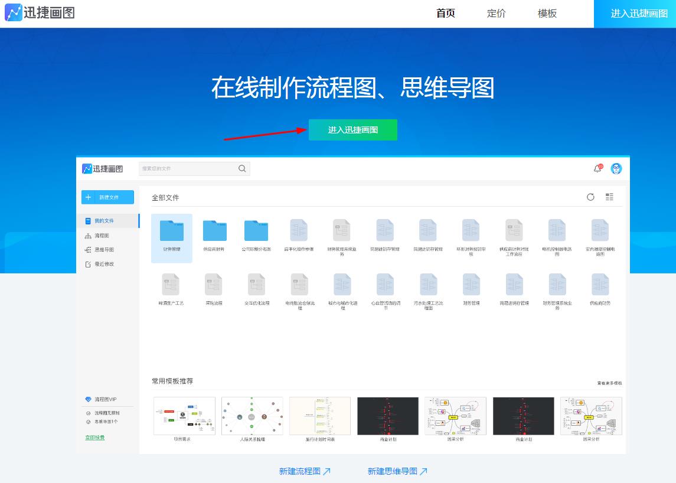Screen dimensions: 676x483
Task: Select 我的文件 in the sidebar
Action: click(x=108, y=221)
